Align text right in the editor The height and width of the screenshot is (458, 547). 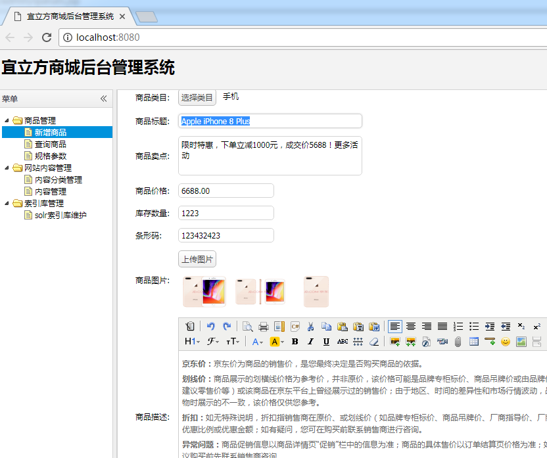[x=426, y=326]
